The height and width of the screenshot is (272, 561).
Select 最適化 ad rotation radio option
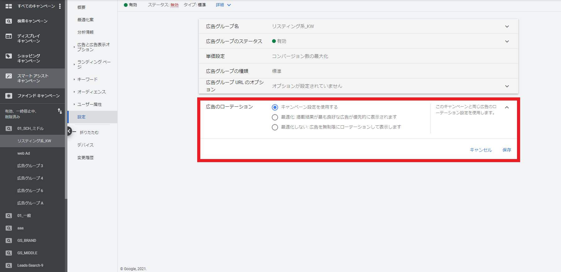point(275,117)
